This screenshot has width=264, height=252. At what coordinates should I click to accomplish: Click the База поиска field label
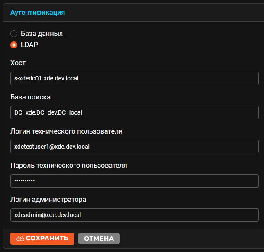coord(30,97)
